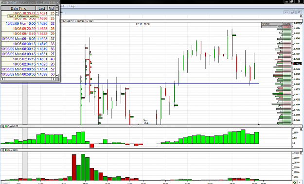The width and height of the screenshot is (304, 184).
Task: Select the row 10/05/09 Mon 00:58:53
Action: click(28, 74)
